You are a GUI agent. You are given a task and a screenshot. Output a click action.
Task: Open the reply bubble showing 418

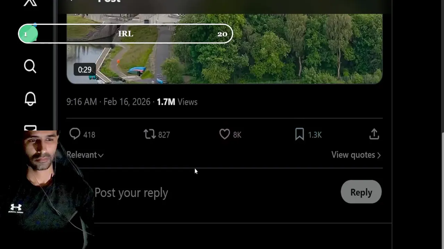click(82, 134)
